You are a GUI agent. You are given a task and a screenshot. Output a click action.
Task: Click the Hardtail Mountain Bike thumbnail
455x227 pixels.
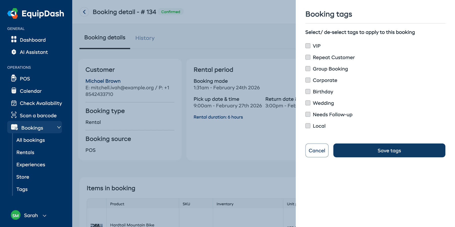pyautogui.click(x=97, y=225)
